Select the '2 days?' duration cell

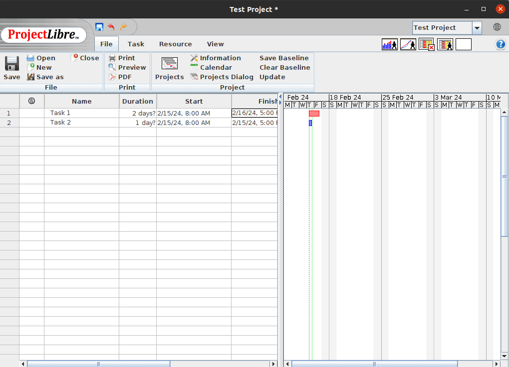pyautogui.click(x=138, y=113)
